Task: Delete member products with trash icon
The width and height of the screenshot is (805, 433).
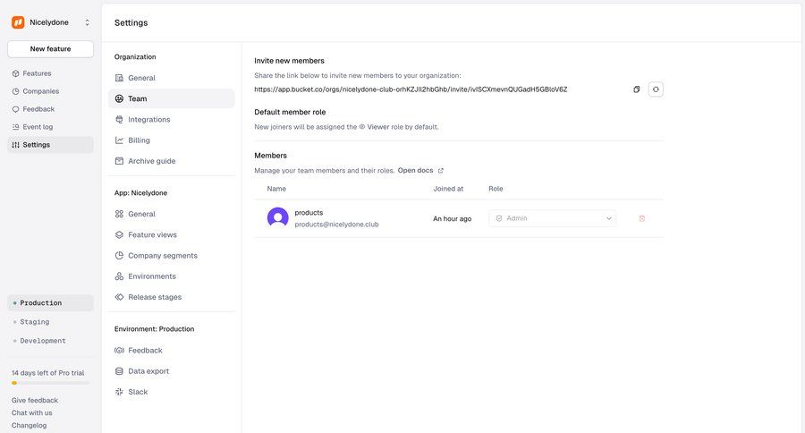Action: pyautogui.click(x=641, y=219)
